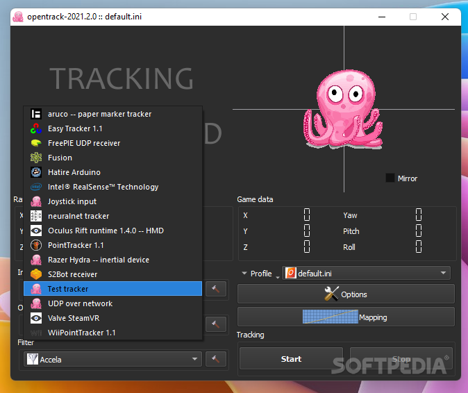Choose UDP over network entry

[112, 303]
